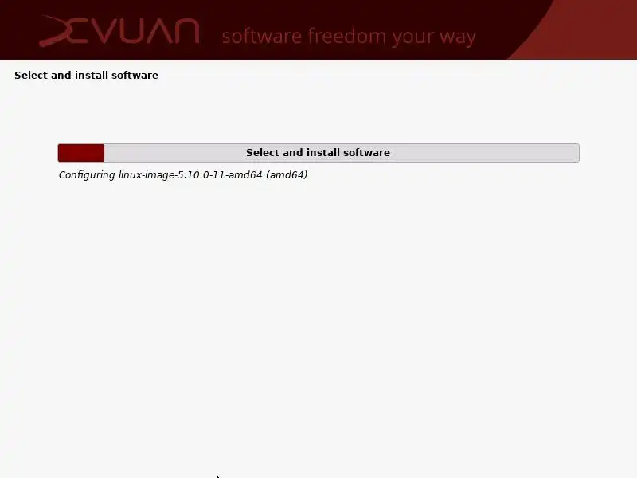Click the 'software freedom your way' tagline
Viewport: 637px width, 478px height.
349,37
